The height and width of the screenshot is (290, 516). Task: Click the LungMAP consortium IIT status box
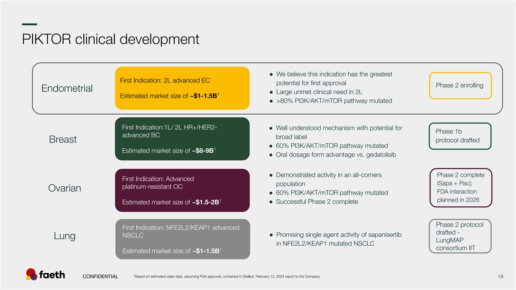click(460, 237)
